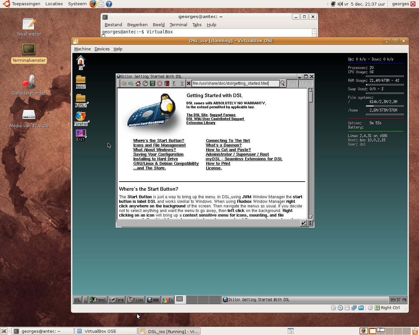
Task: Open the DSL start menu button
Action: tap(77, 300)
